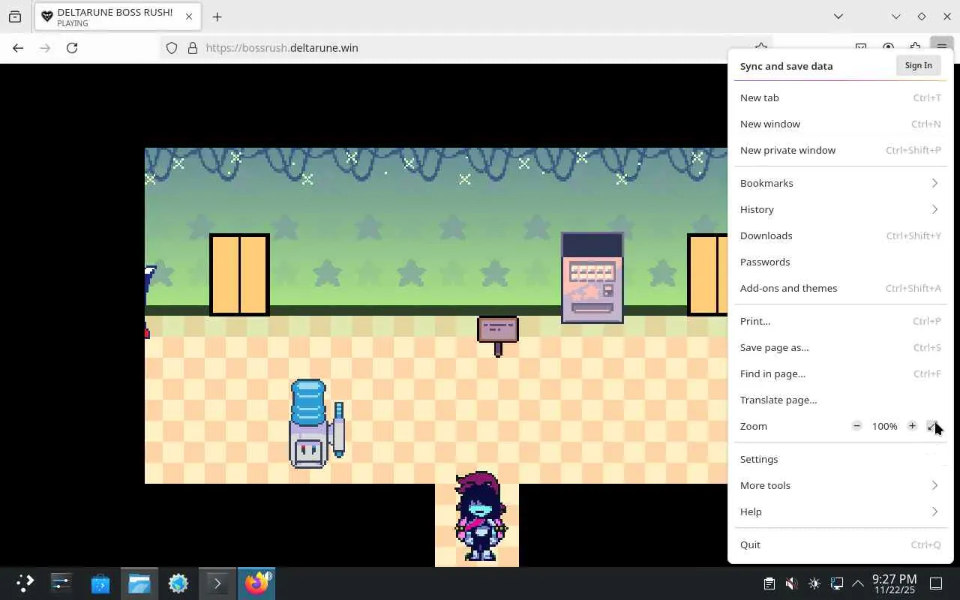This screenshot has width=960, height=600.
Task: Open Firefox Settings from the menu
Action: point(840,459)
